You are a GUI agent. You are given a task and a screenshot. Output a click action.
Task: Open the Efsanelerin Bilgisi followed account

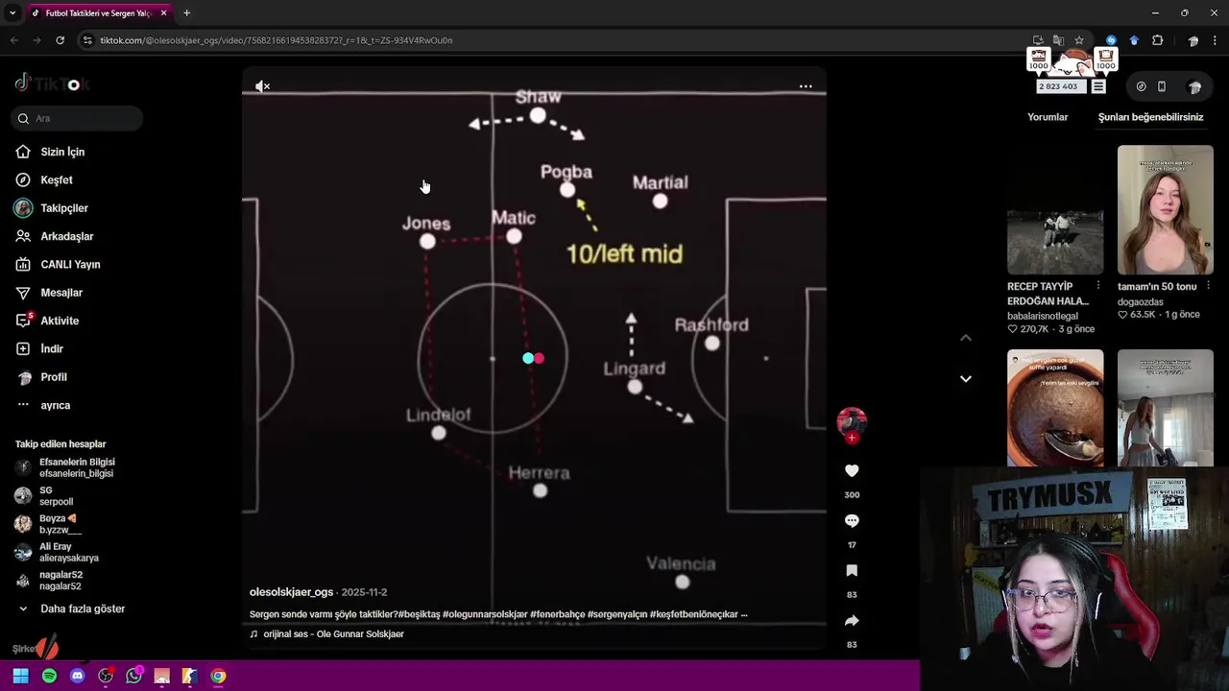pos(77,467)
